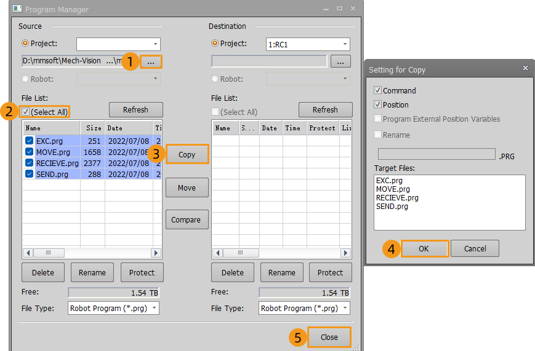Open the Source File Type dropdown

(113, 308)
